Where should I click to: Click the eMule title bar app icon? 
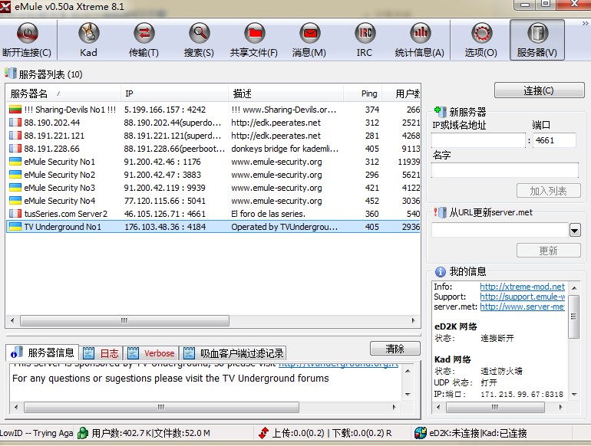pos(5,7)
